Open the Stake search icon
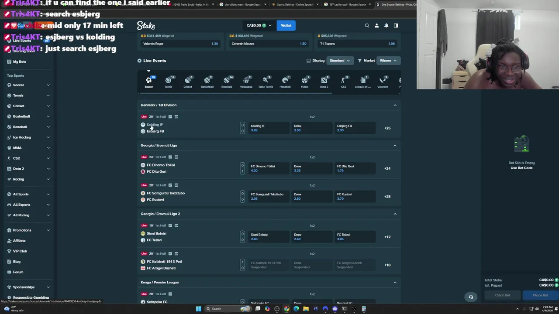The width and height of the screenshot is (559, 314). (x=367, y=25)
